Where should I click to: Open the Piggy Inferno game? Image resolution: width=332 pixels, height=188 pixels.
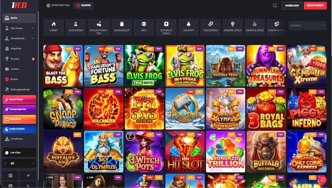(x=307, y=109)
